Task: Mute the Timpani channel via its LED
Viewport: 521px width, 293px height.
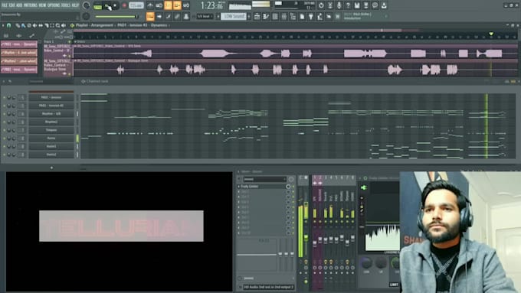Action: (5, 130)
